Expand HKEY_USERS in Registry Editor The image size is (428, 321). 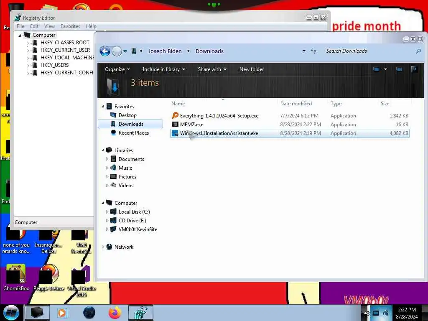[28, 66]
